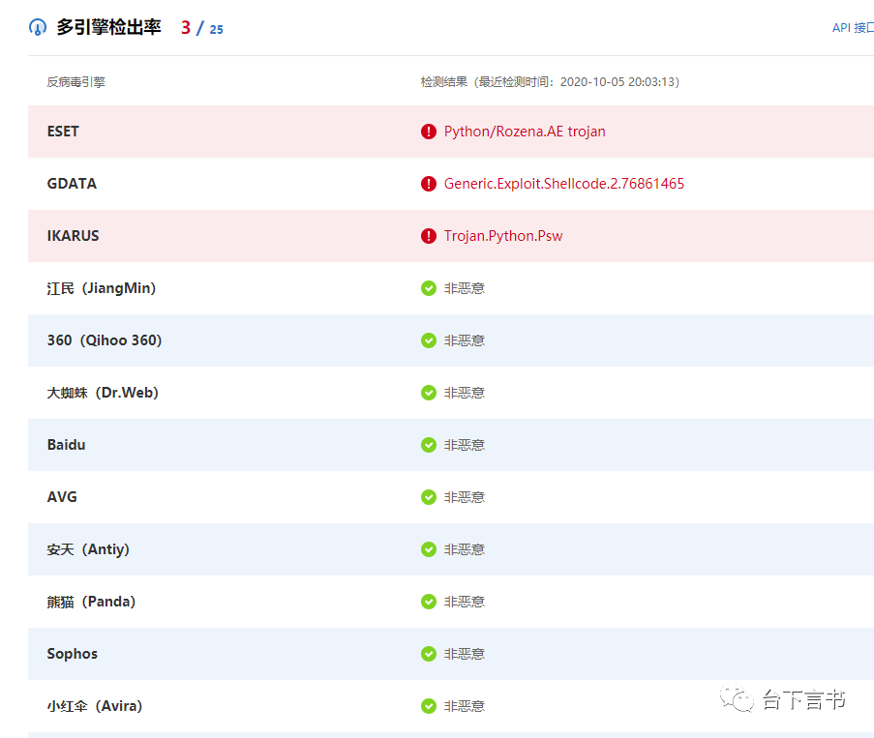Click IKARUS's red alert icon
Viewport: 874px width, 738px height.
[x=429, y=235]
